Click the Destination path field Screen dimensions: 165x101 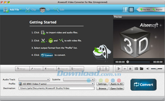click(x=56, y=88)
